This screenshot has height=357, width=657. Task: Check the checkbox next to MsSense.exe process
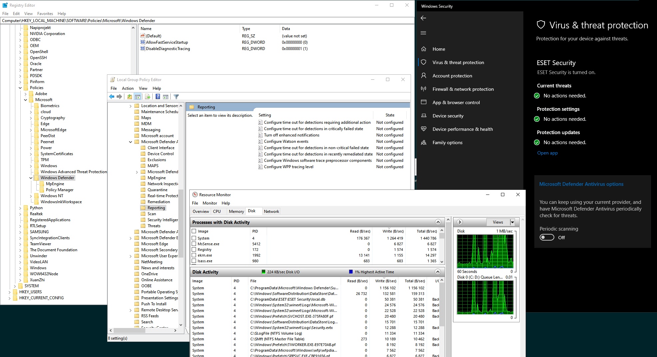pyautogui.click(x=194, y=244)
